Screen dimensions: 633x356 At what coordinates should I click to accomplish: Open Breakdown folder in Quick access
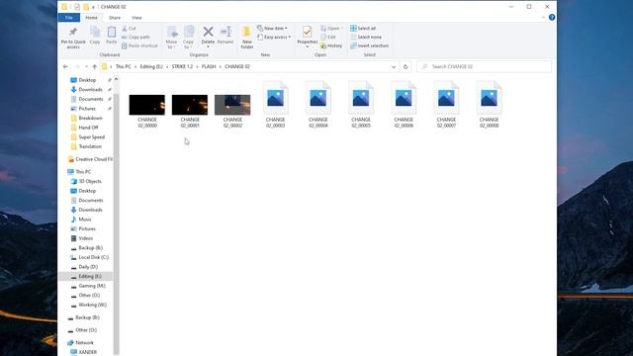[x=87, y=119]
